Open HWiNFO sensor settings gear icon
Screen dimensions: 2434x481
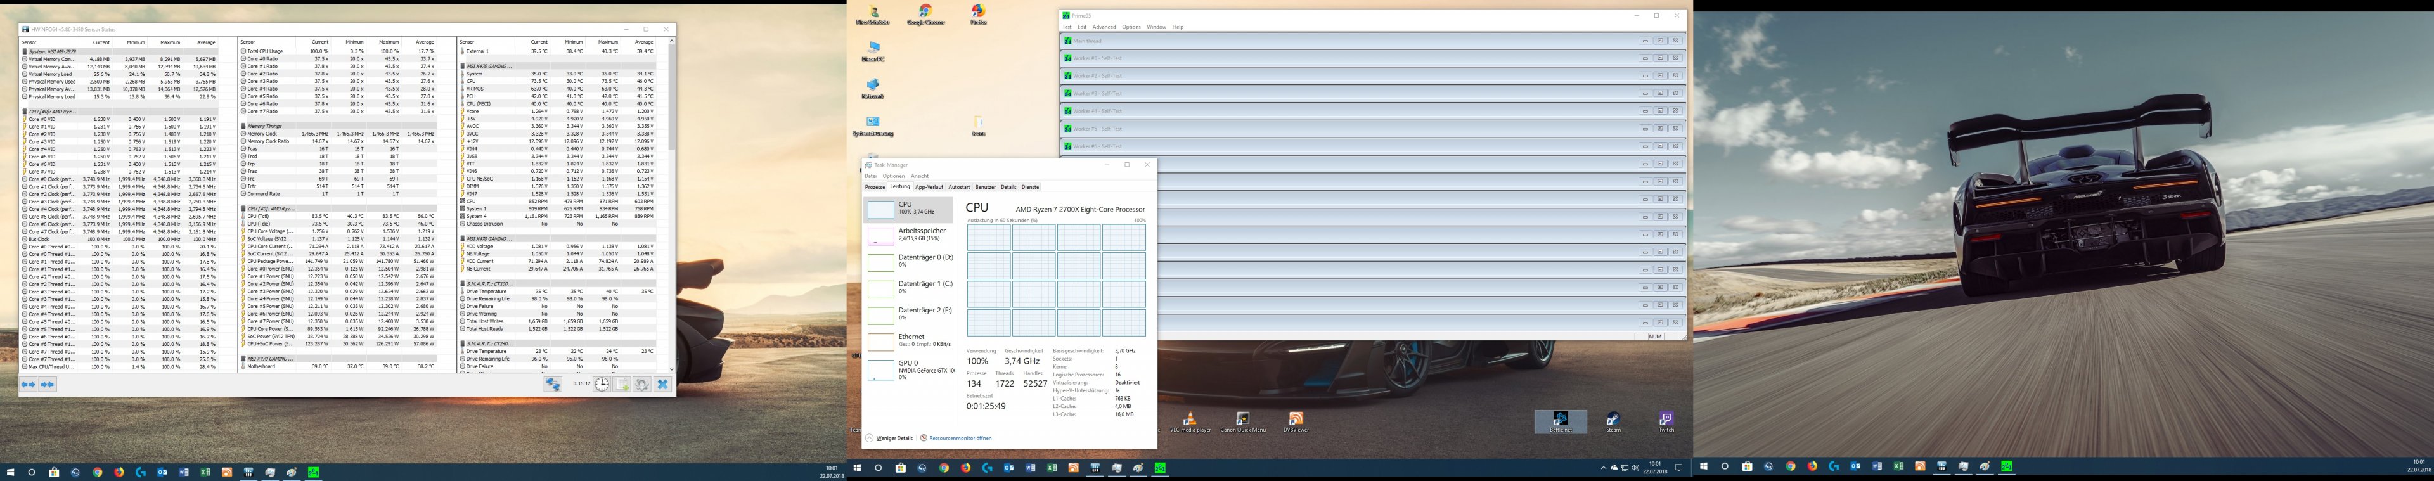click(643, 383)
